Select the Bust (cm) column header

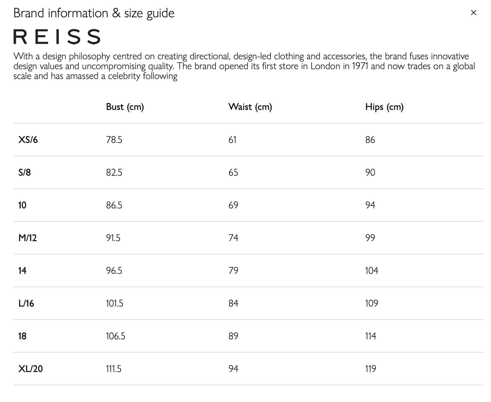[x=125, y=107]
